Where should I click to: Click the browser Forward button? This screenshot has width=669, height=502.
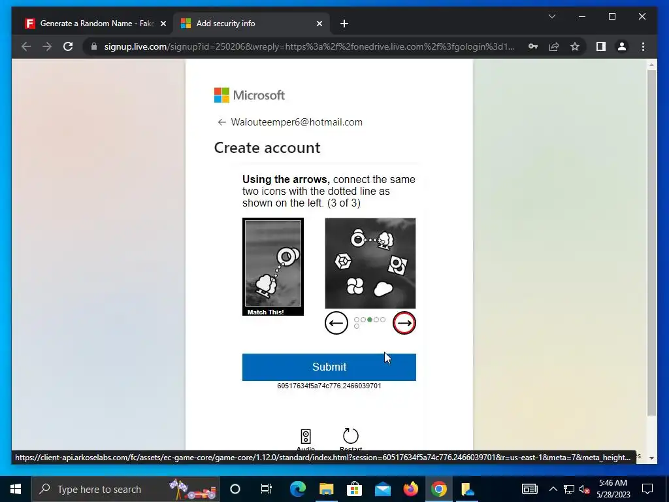click(x=47, y=46)
